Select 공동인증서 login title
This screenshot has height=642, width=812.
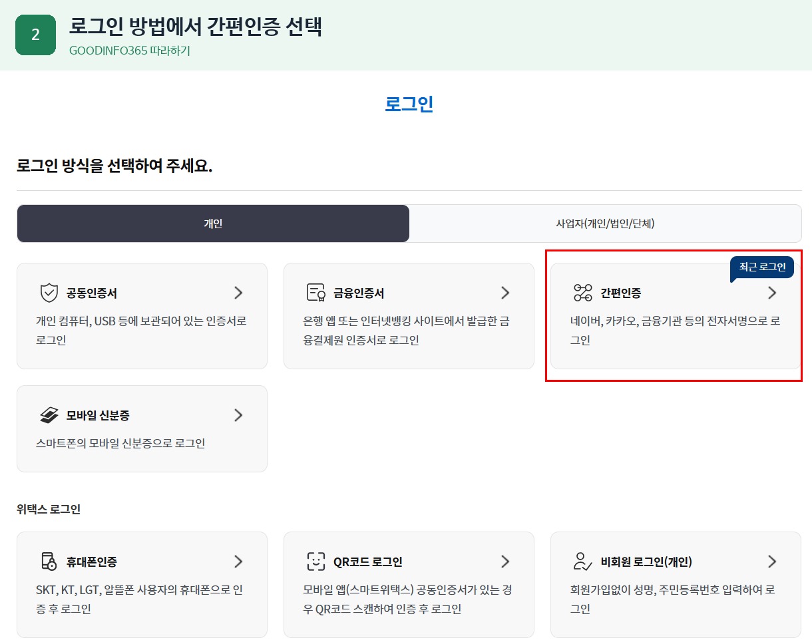click(92, 293)
